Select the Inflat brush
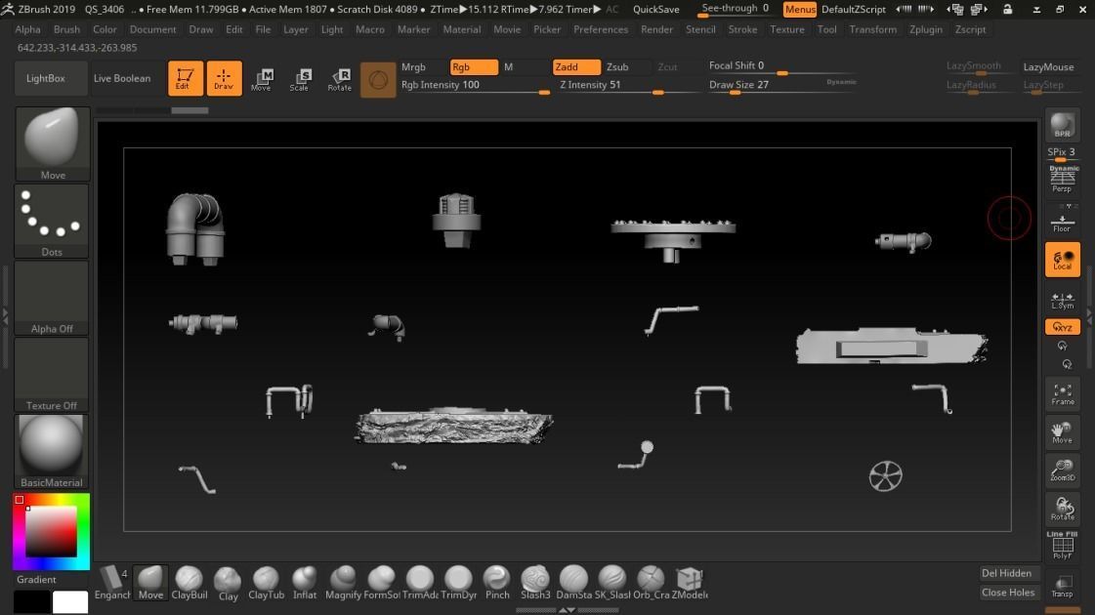The width and height of the screenshot is (1095, 615). pyautogui.click(x=305, y=582)
